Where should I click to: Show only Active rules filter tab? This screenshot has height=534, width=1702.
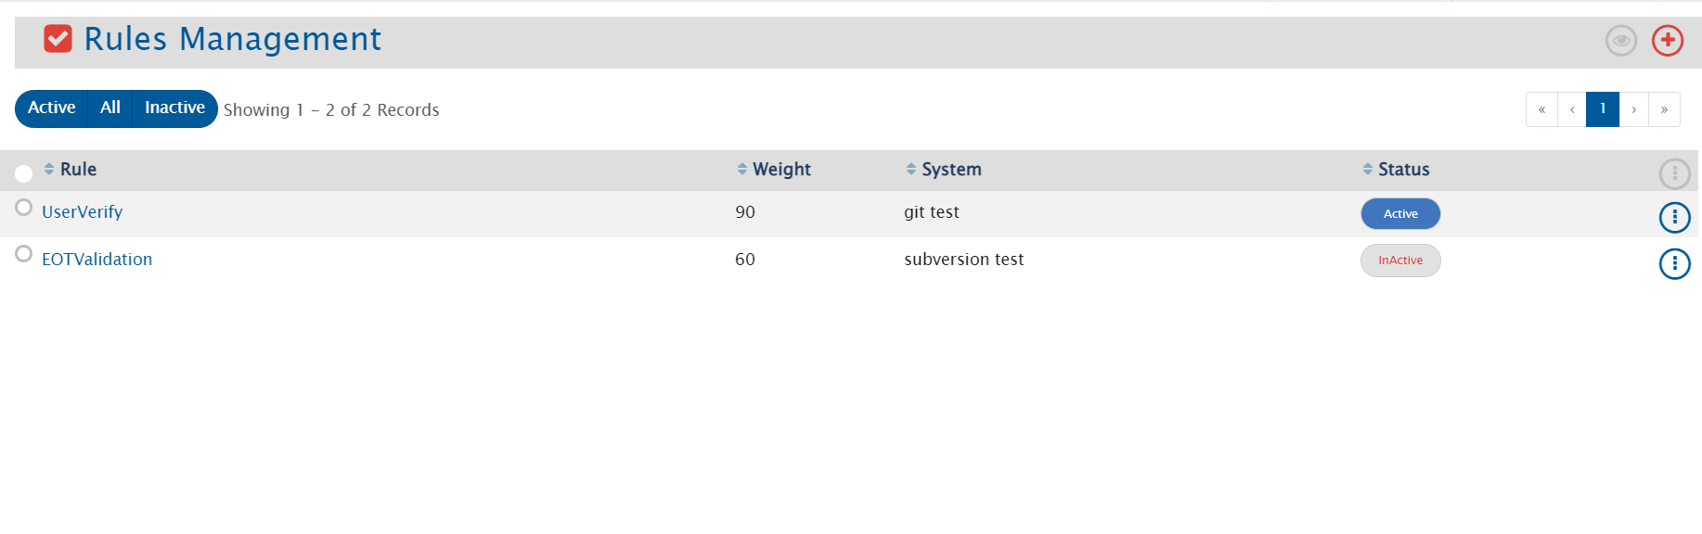click(x=52, y=108)
